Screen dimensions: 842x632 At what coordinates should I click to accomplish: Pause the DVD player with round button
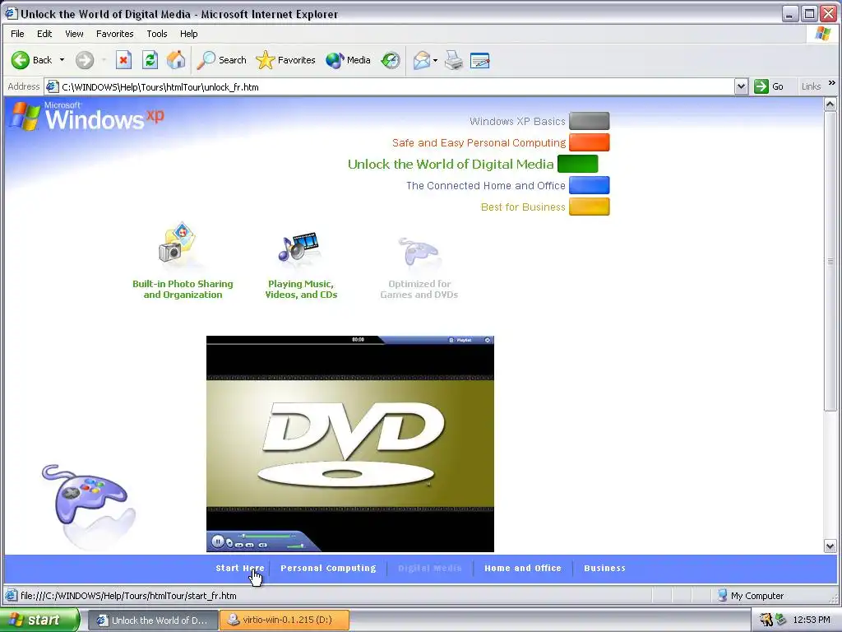(x=217, y=541)
